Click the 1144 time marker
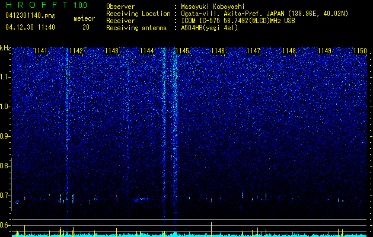The image size is (373, 237). coord(147,51)
